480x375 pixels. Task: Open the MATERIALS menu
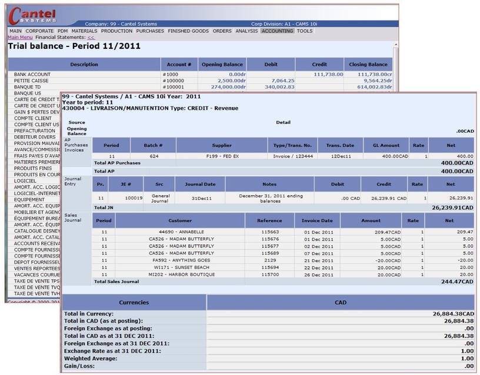pos(84,31)
